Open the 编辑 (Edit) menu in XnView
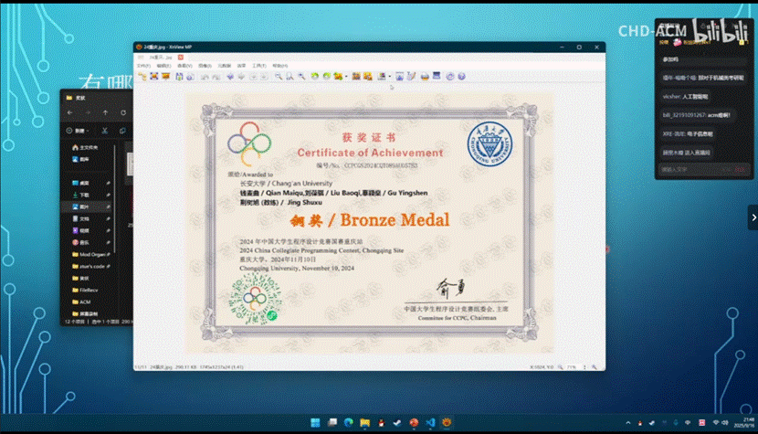The width and height of the screenshot is (758, 434). coord(162,66)
